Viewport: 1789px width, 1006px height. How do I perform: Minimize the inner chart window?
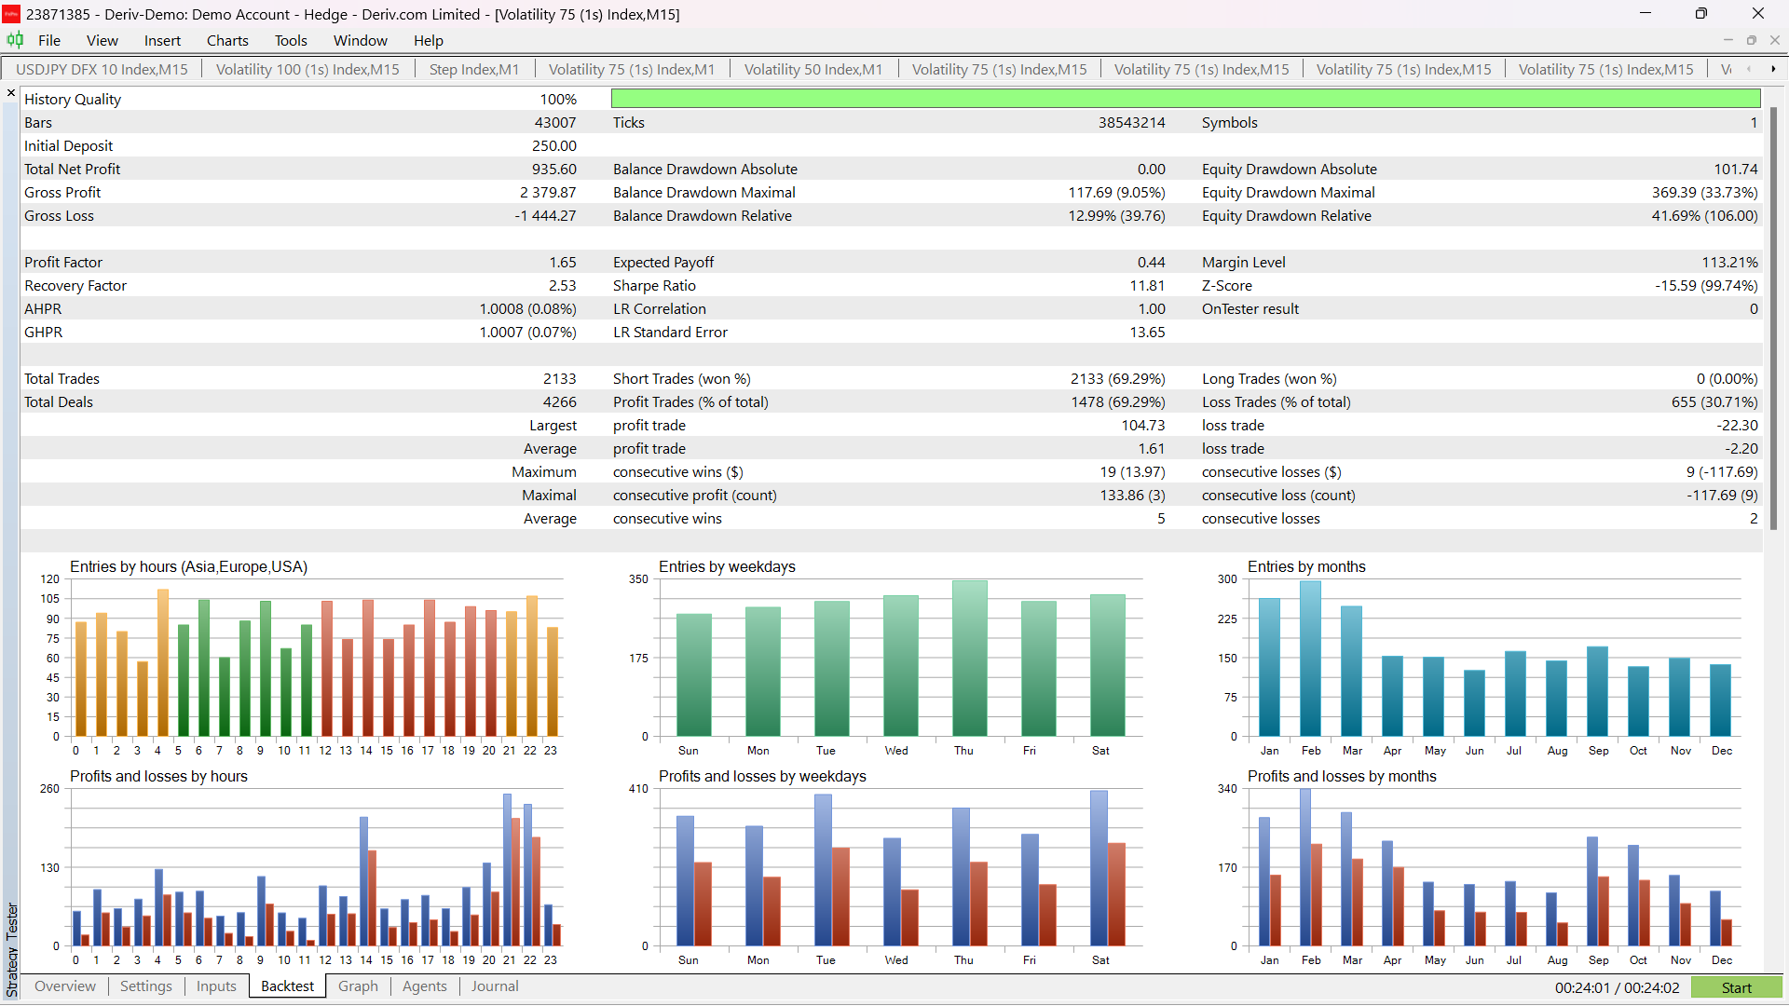coord(1728,40)
